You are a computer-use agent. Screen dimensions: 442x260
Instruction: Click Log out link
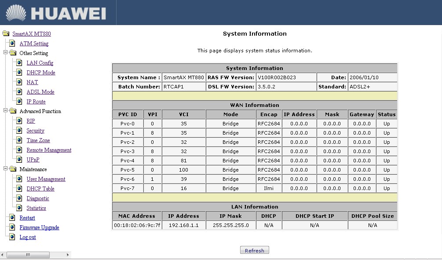tap(28, 237)
